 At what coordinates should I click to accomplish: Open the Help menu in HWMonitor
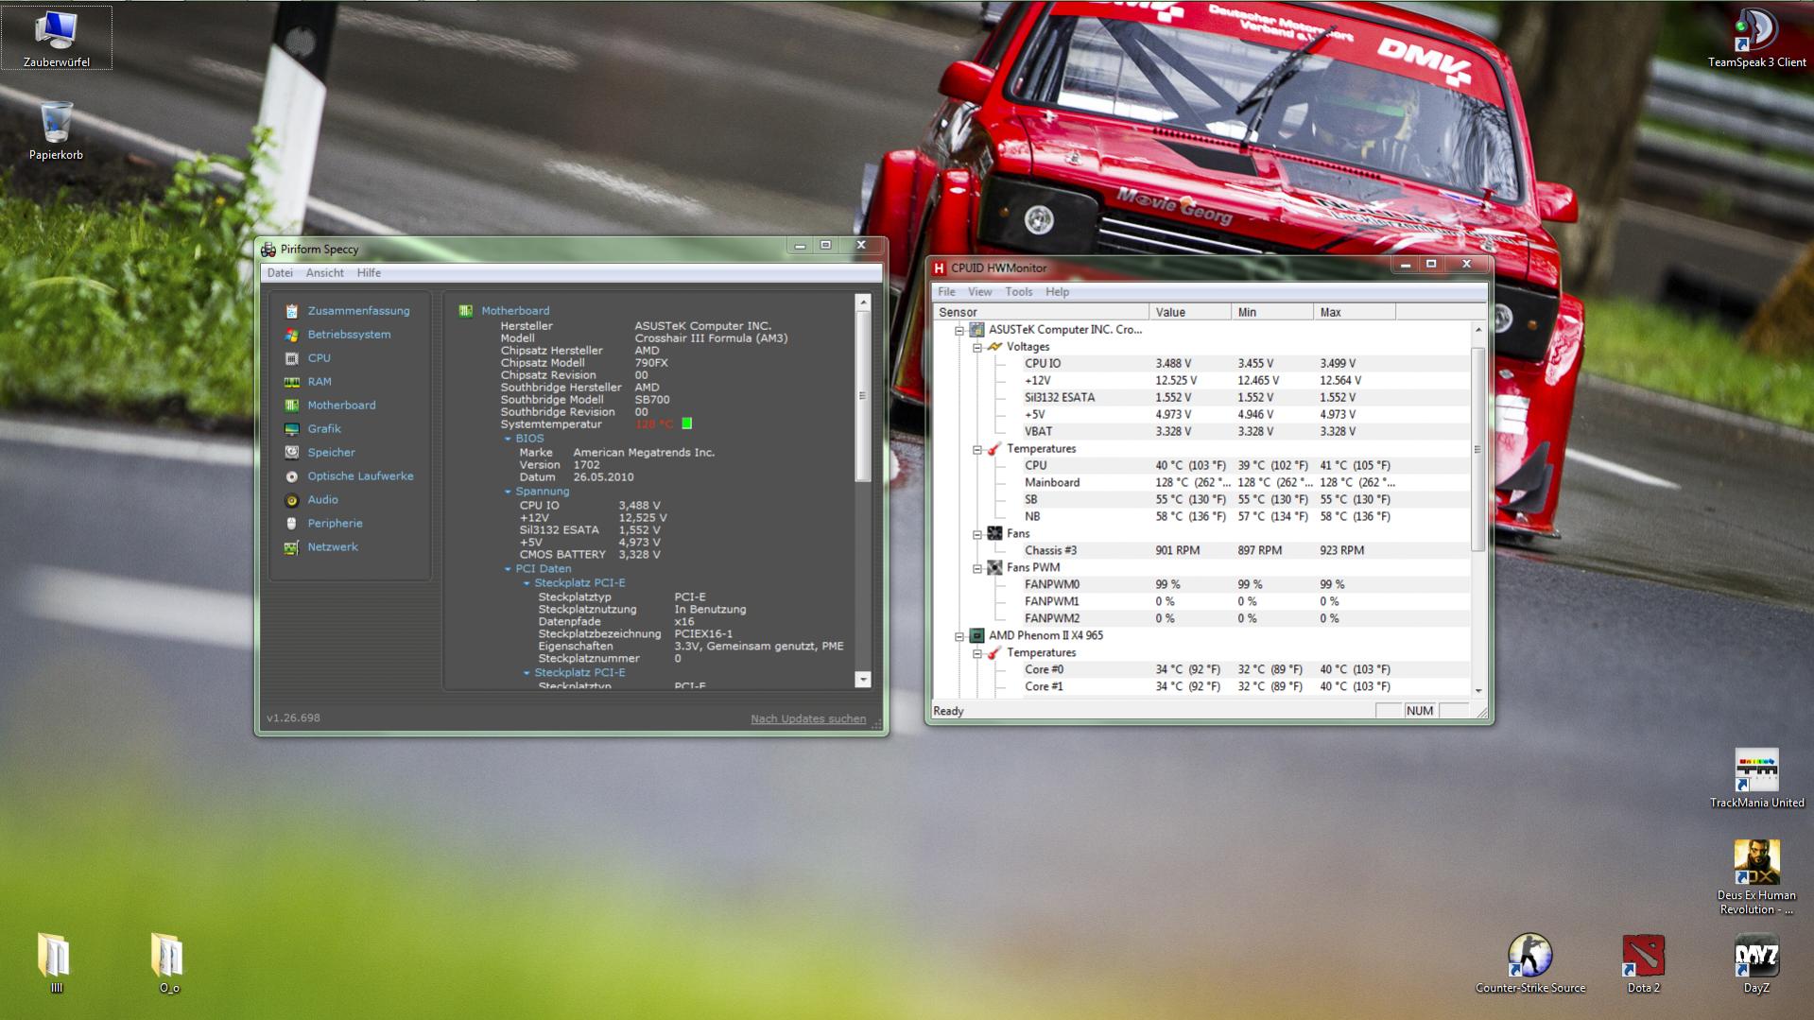coord(1057,292)
